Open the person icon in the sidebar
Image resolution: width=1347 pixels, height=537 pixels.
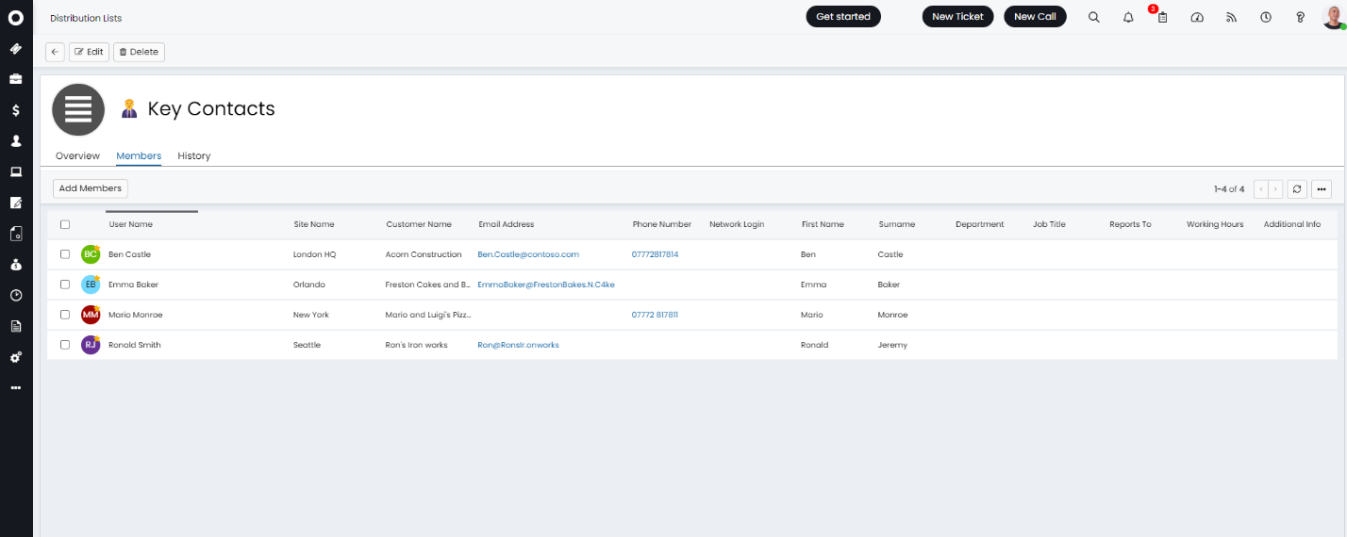pos(16,140)
